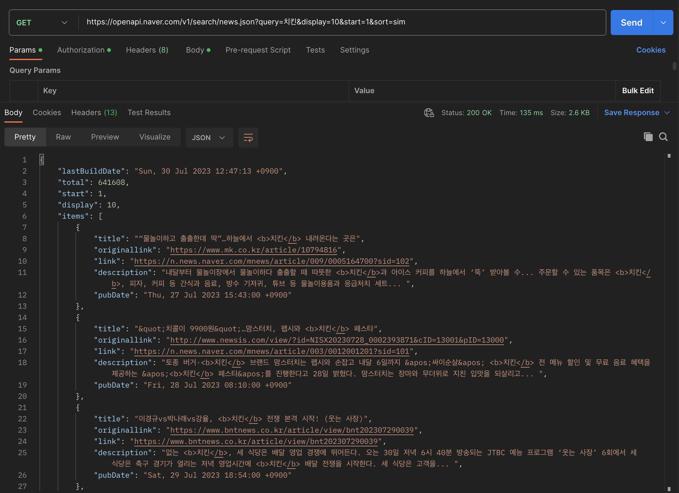
Task: Click pubDate value Fri, 28 Jul 2023
Action: click(217, 385)
